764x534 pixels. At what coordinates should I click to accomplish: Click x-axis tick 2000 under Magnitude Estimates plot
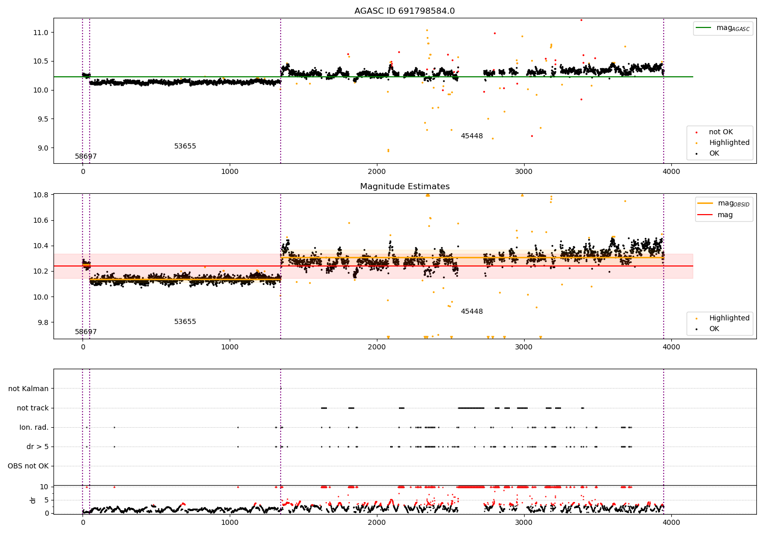pos(377,347)
